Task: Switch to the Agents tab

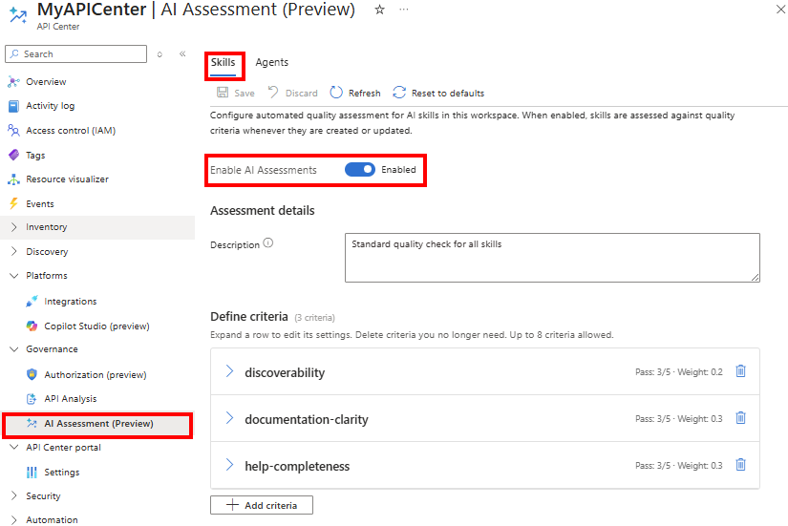Action: coord(272,62)
